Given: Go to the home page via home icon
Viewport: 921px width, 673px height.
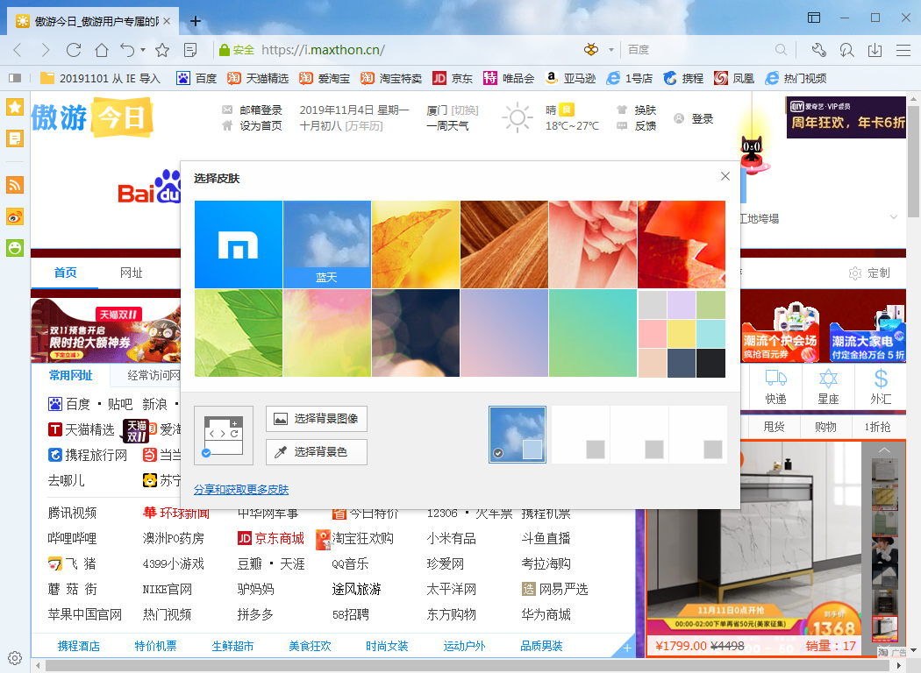Looking at the screenshot, I should point(102,50).
